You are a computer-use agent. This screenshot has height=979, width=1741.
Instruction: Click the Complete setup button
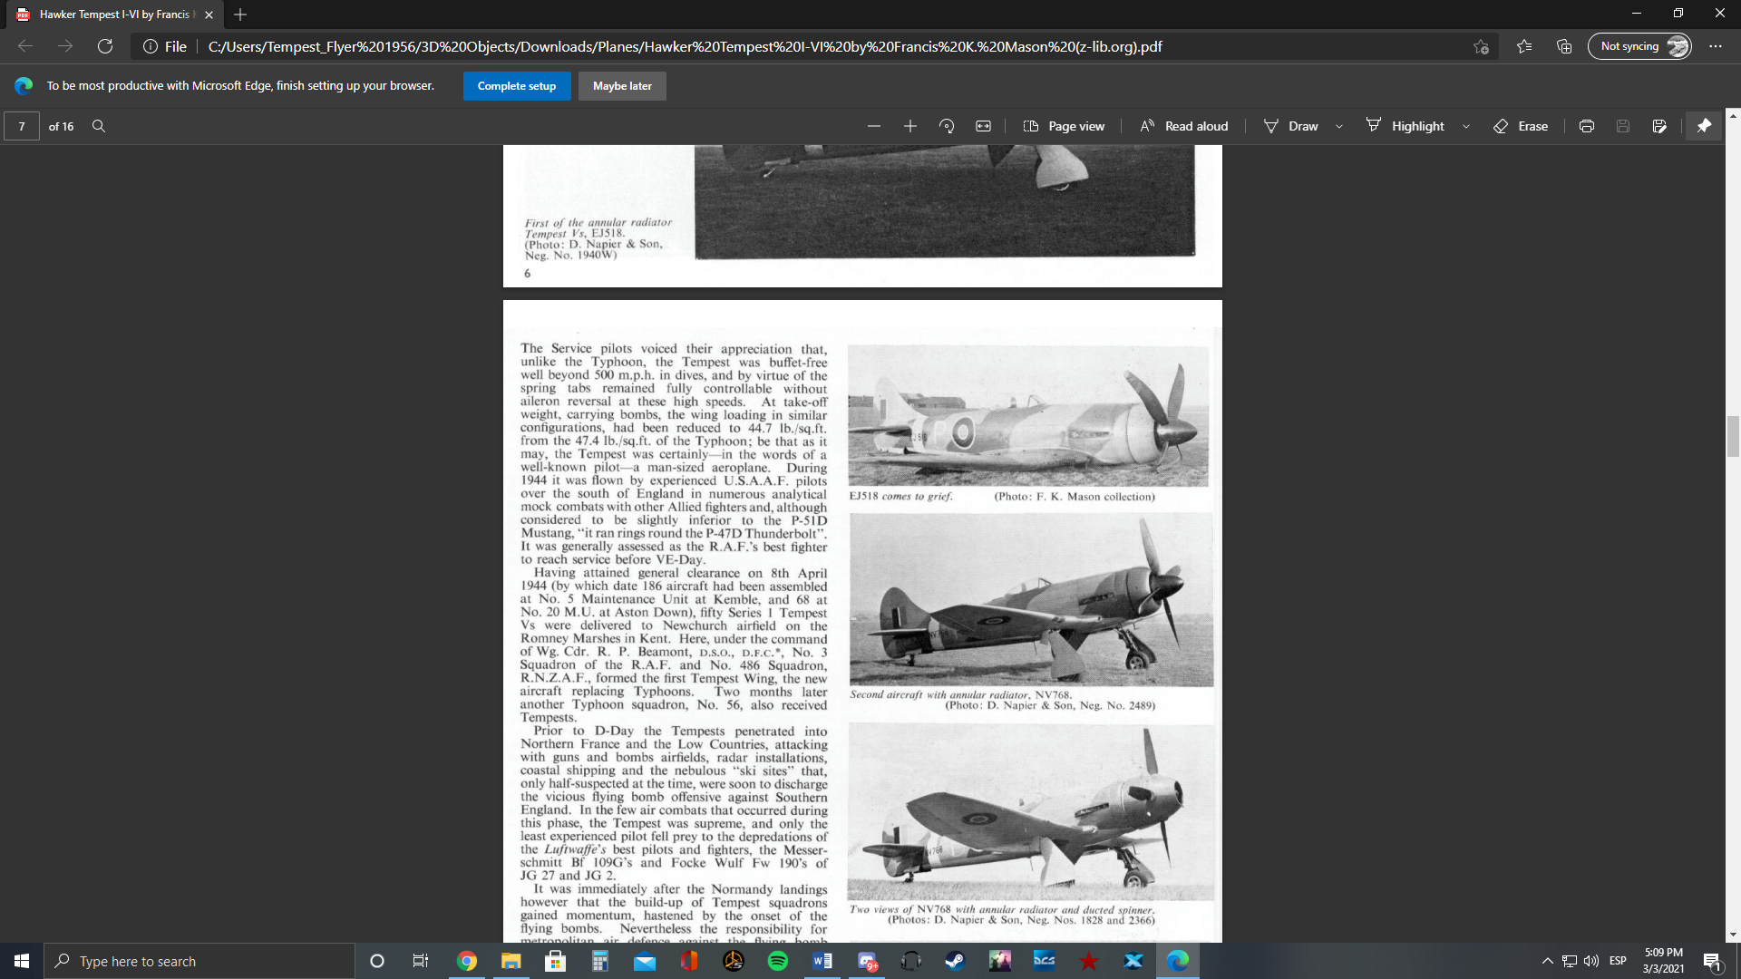point(517,86)
